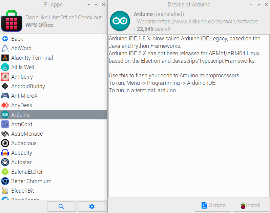Select BleachBit in the app list
The width and height of the screenshot is (270, 213).
pos(22,191)
